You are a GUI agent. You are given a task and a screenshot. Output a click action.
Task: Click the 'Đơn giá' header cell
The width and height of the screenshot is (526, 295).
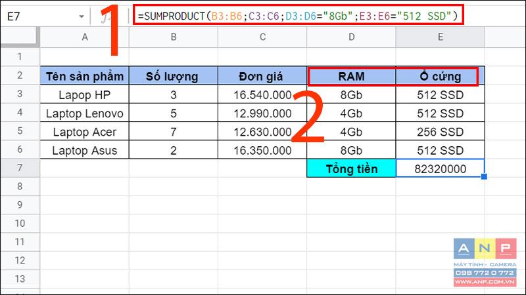coord(262,75)
